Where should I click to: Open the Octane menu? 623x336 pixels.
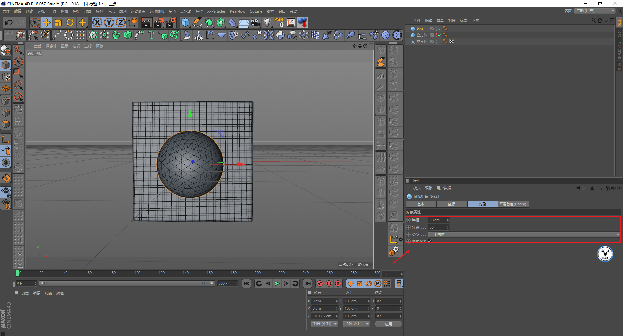click(x=256, y=11)
